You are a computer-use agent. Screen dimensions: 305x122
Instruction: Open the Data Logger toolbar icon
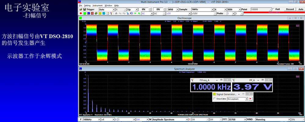point(104,13)
